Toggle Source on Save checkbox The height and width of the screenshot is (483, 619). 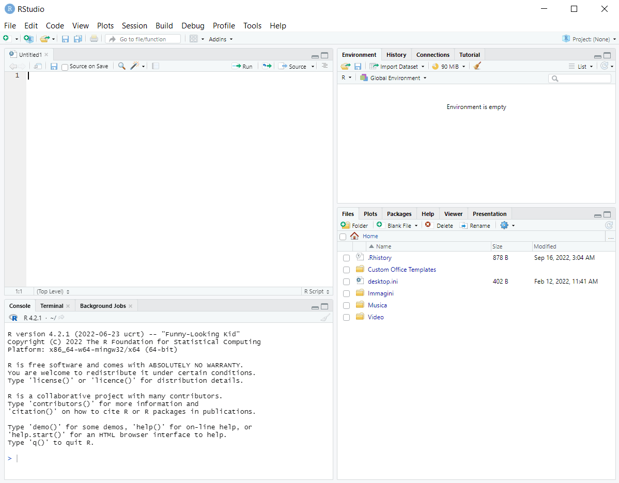tap(65, 67)
